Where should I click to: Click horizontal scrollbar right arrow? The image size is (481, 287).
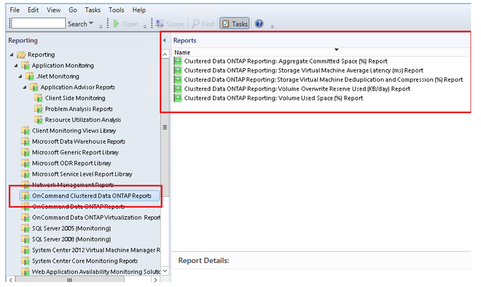coord(155,280)
